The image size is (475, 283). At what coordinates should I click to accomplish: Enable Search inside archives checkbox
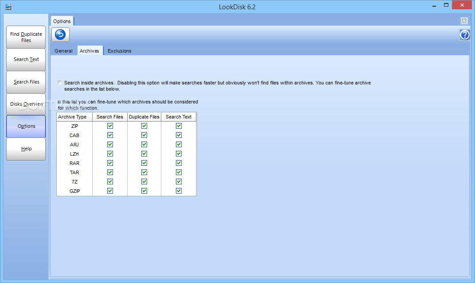pos(60,83)
